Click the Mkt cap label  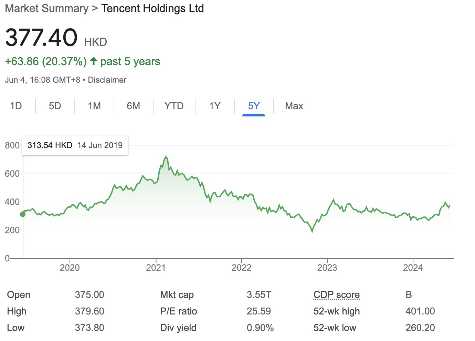point(177,295)
